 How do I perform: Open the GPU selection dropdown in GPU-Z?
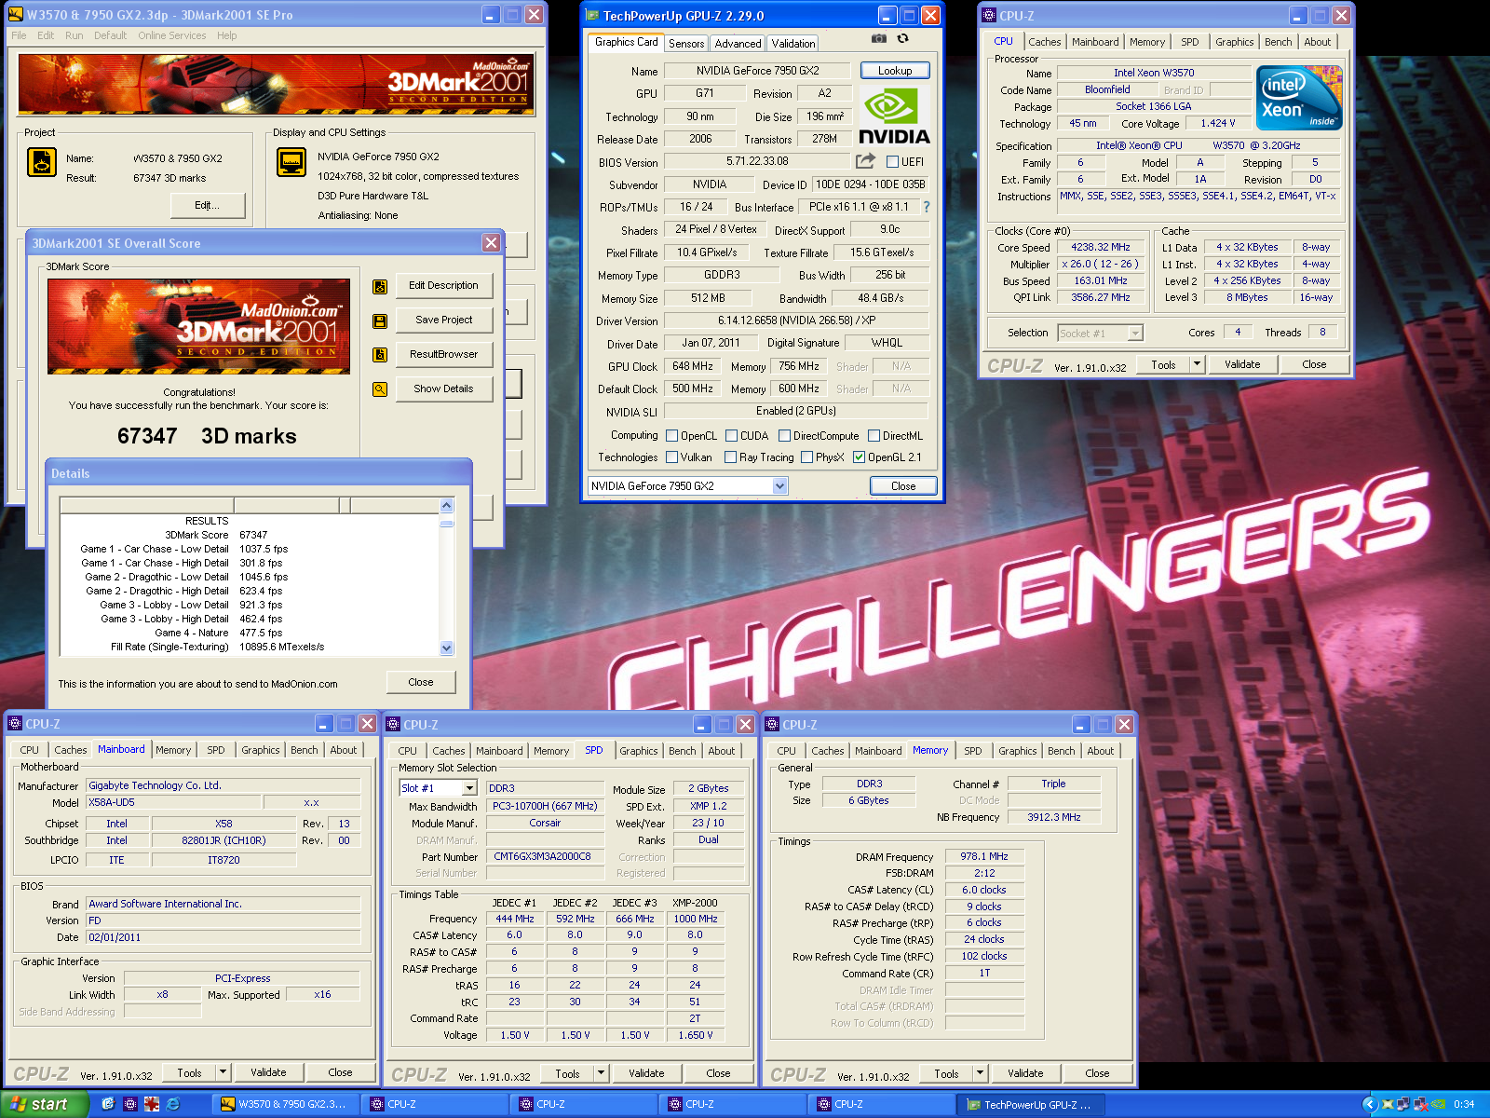(x=780, y=486)
